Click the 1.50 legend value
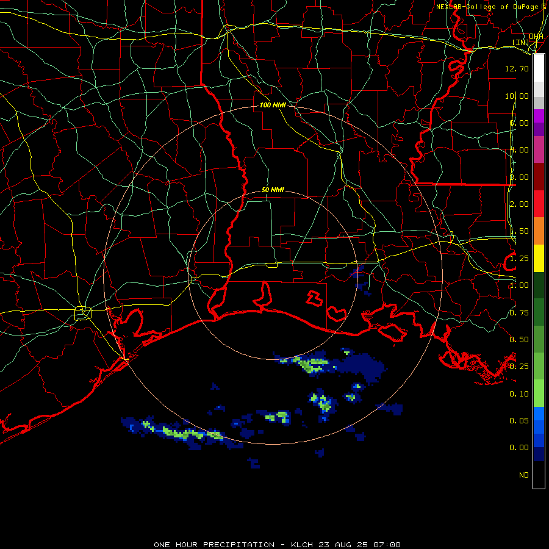Viewport: 549px width, 549px height. [x=519, y=231]
